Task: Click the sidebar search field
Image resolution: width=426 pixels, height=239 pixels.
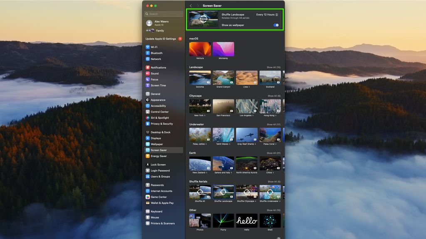Action: pos(163,13)
